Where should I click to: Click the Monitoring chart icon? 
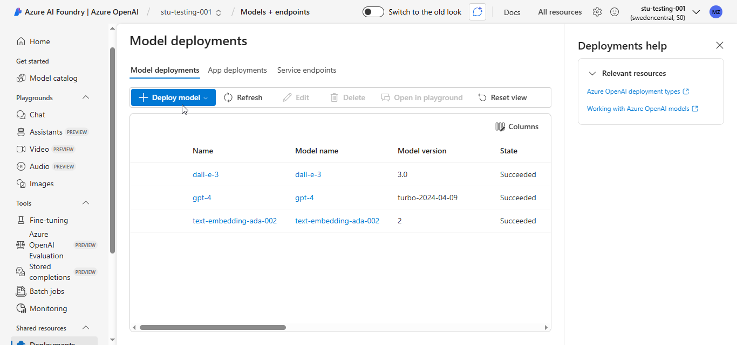point(21,308)
